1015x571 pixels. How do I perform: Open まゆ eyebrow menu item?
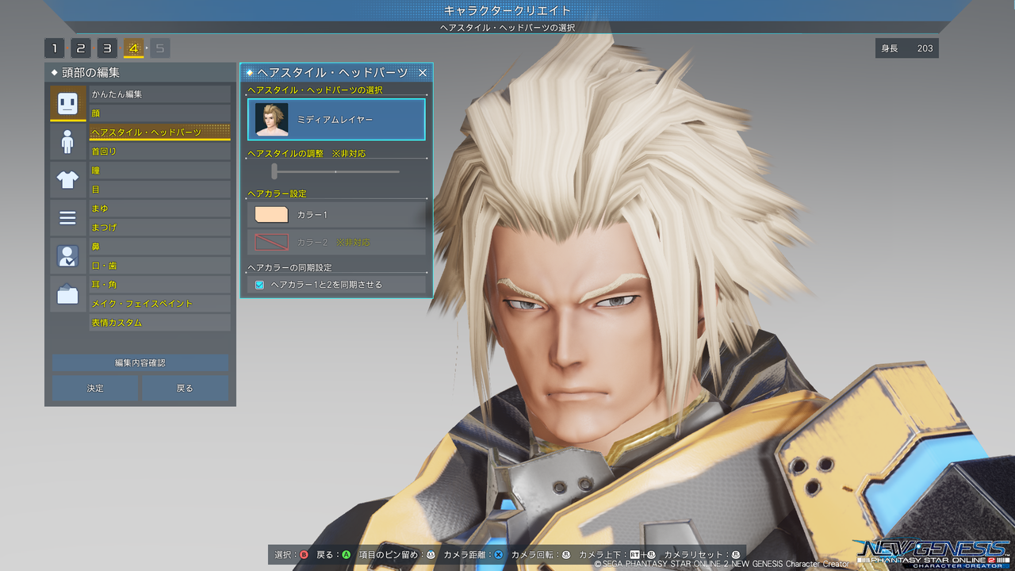point(159,209)
